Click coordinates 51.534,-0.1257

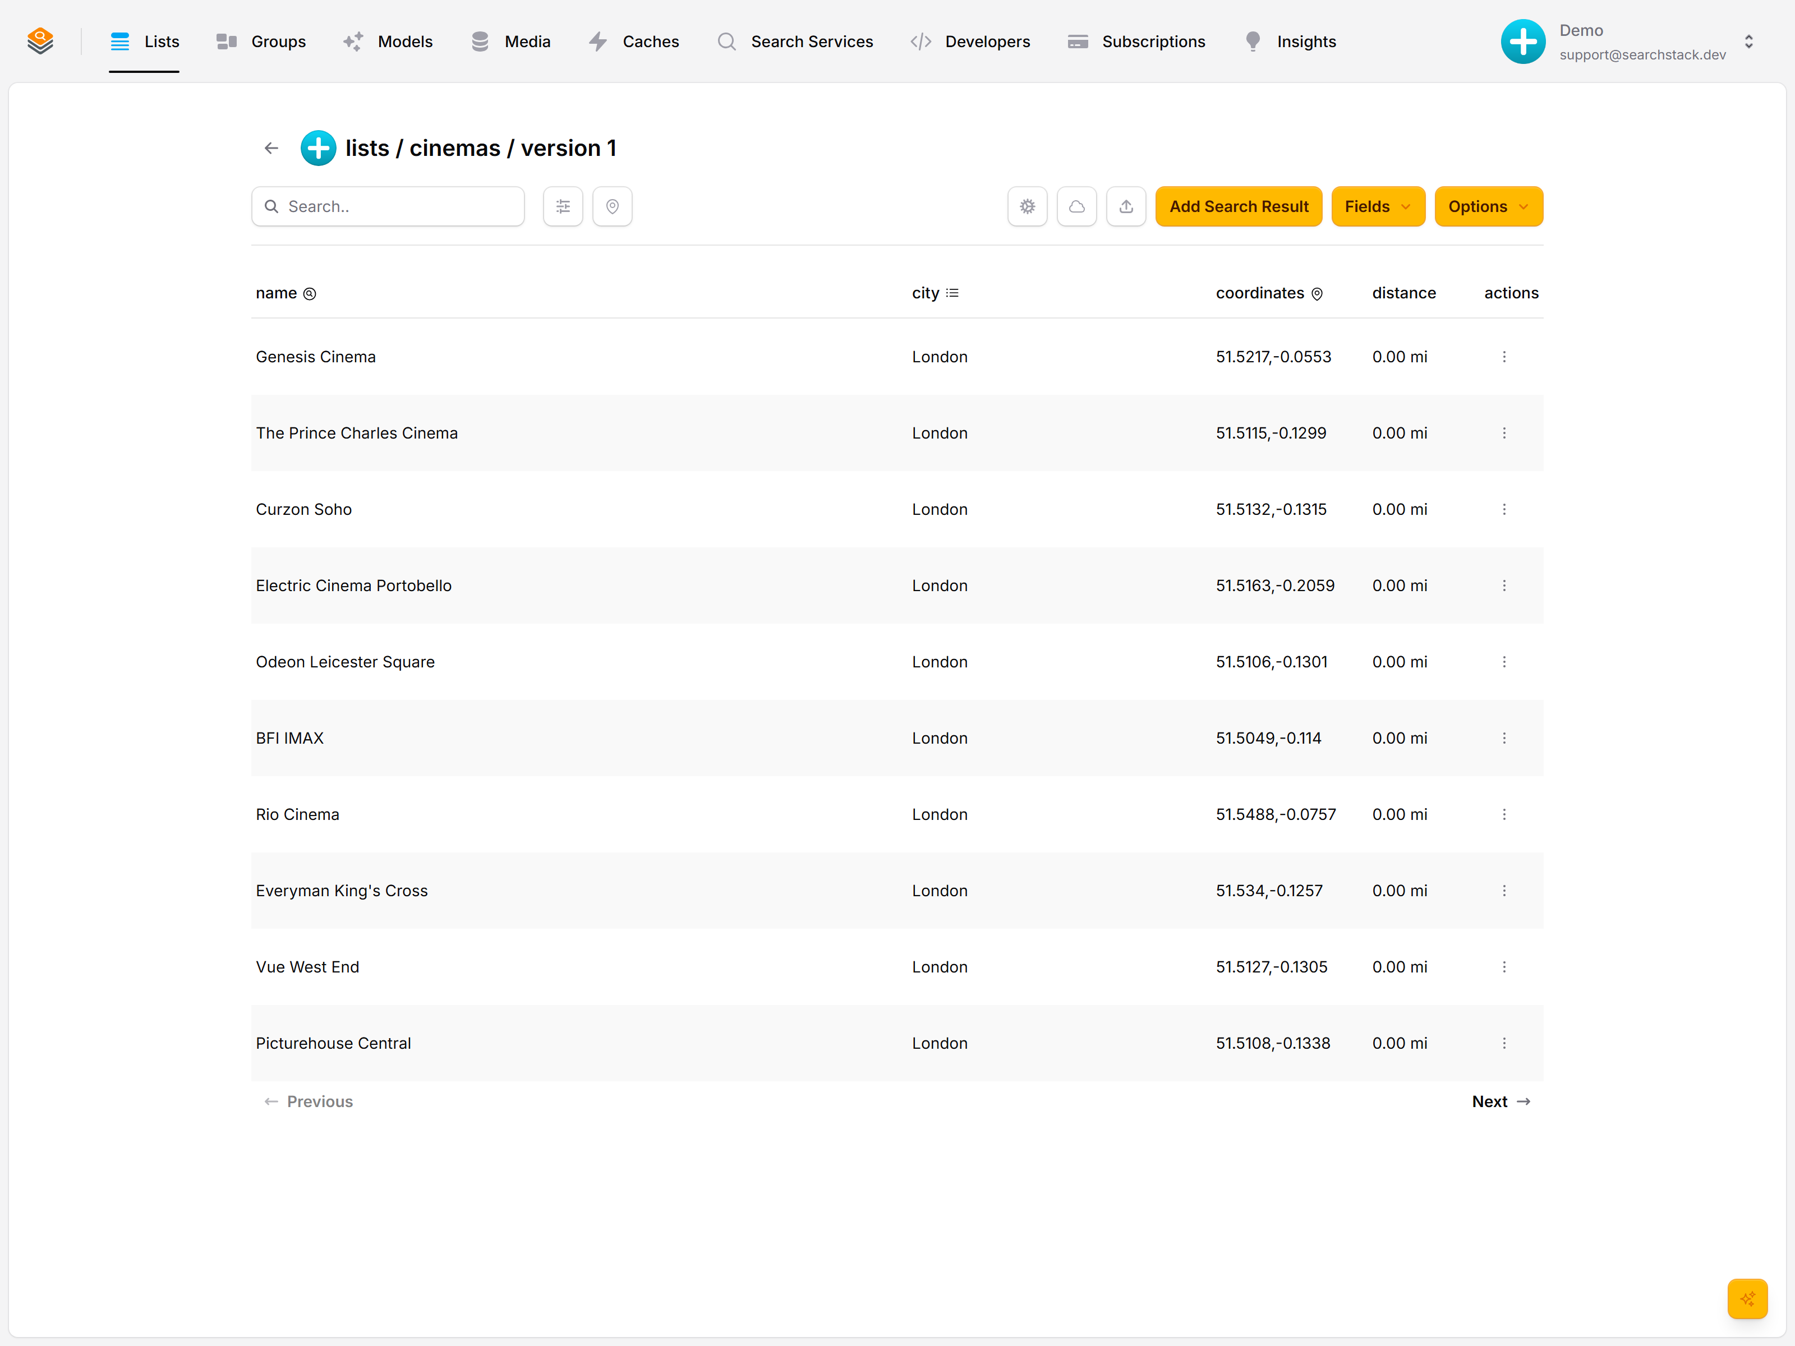tap(1269, 891)
